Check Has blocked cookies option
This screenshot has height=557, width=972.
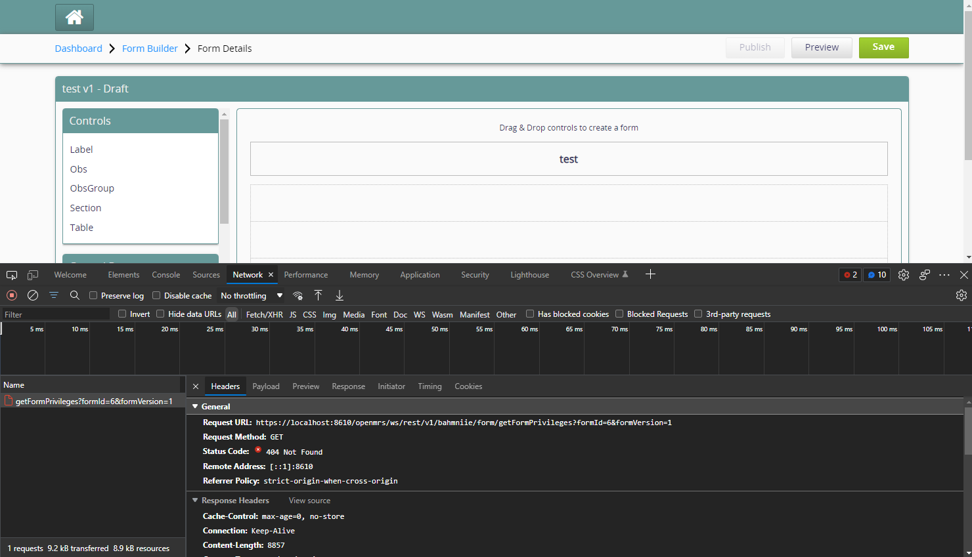click(x=530, y=314)
